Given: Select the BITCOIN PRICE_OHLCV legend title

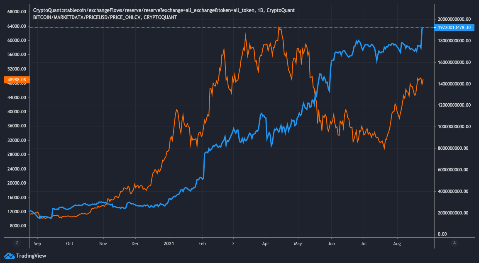Looking at the screenshot, I should [105, 17].
